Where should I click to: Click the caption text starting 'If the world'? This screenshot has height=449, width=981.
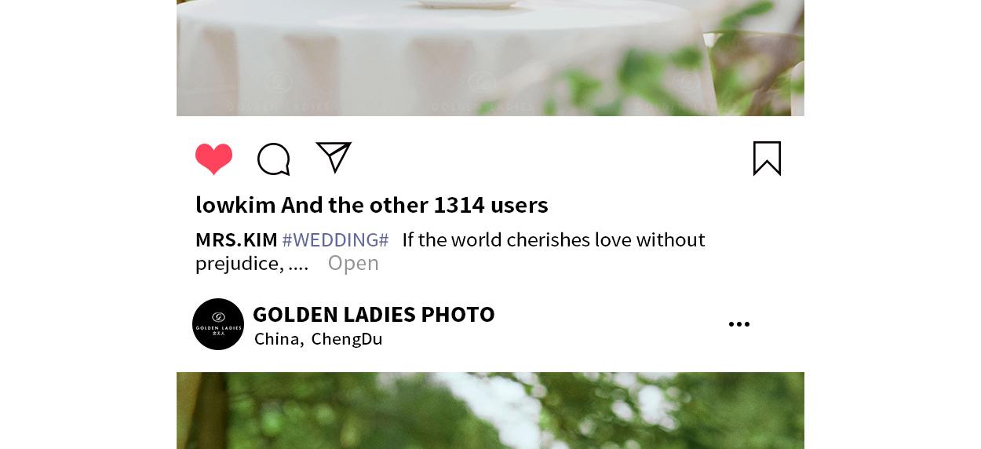point(553,239)
